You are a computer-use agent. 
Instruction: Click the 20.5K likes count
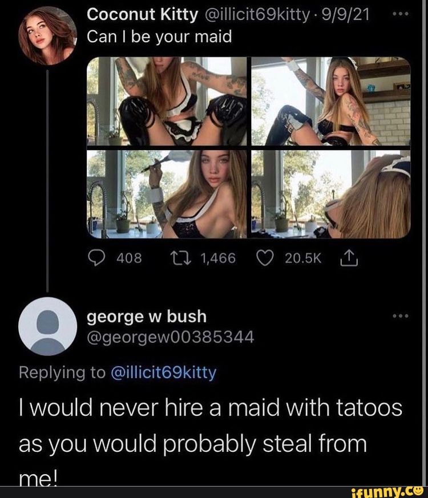click(x=304, y=260)
